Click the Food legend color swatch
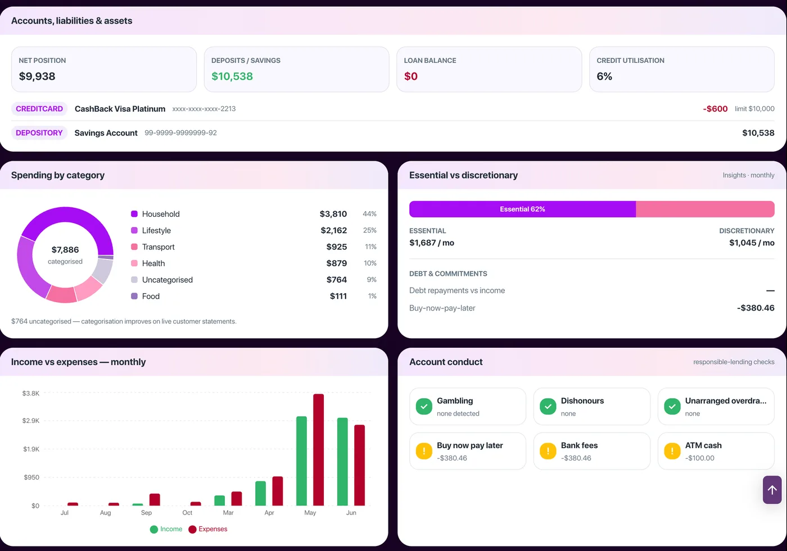Image resolution: width=787 pixels, height=551 pixels. [x=134, y=296]
